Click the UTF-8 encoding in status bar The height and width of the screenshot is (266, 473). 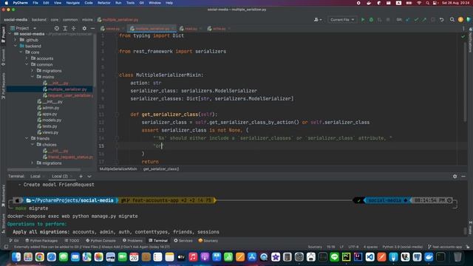[x=353, y=247]
